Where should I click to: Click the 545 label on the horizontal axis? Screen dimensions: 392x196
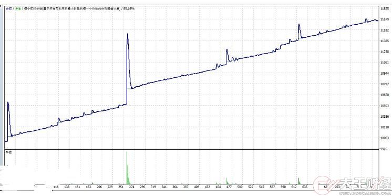click(262, 187)
